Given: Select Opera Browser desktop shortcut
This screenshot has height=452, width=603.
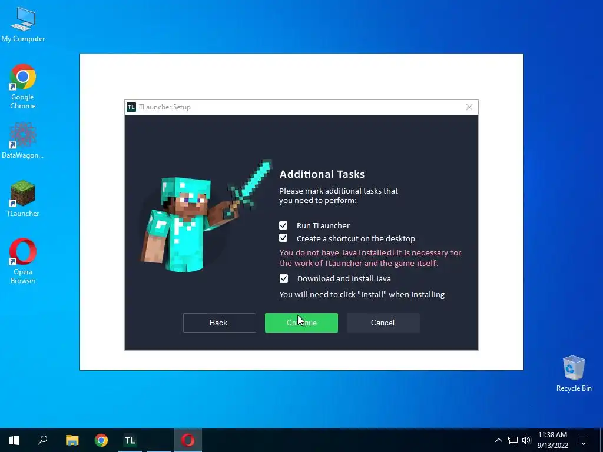Looking at the screenshot, I should (23, 261).
